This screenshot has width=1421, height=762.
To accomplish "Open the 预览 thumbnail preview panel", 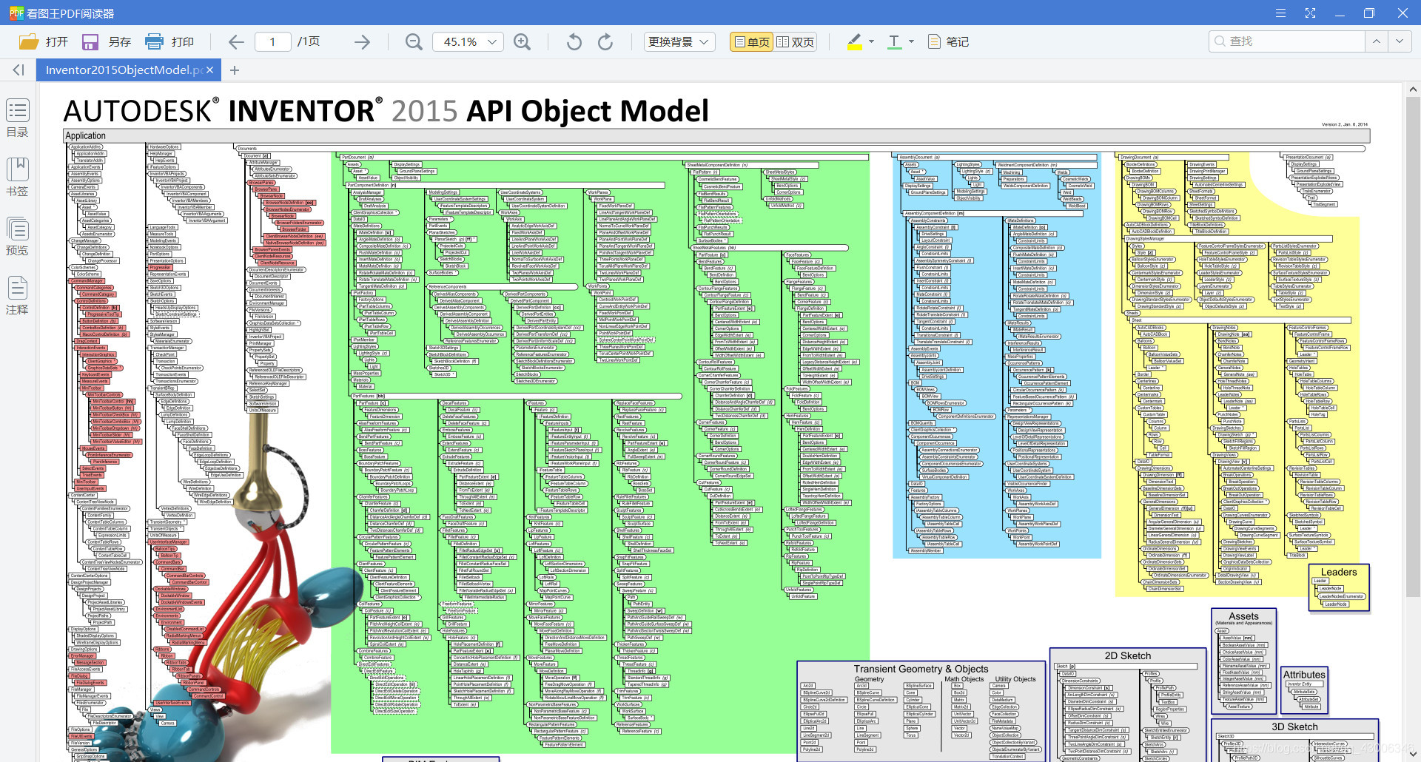I will (x=18, y=237).
